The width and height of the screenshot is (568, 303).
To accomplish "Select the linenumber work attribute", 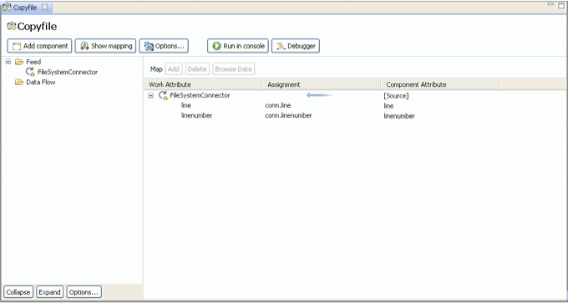I will 196,115.
